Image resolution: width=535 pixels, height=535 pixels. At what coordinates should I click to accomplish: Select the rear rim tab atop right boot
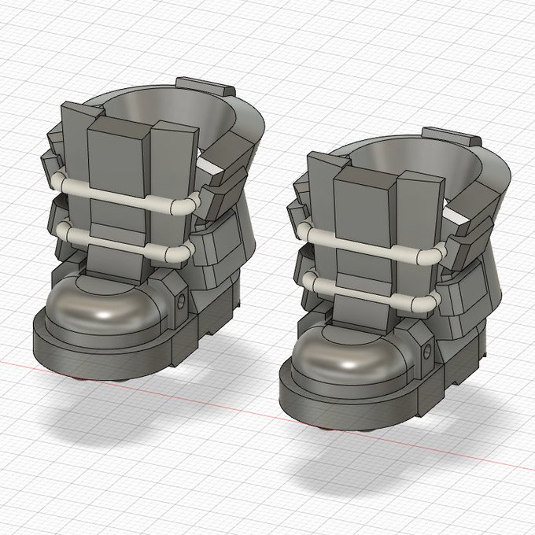point(451,136)
